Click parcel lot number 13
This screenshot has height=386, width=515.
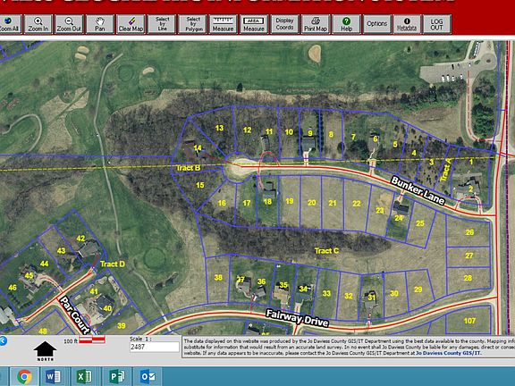tap(219, 128)
